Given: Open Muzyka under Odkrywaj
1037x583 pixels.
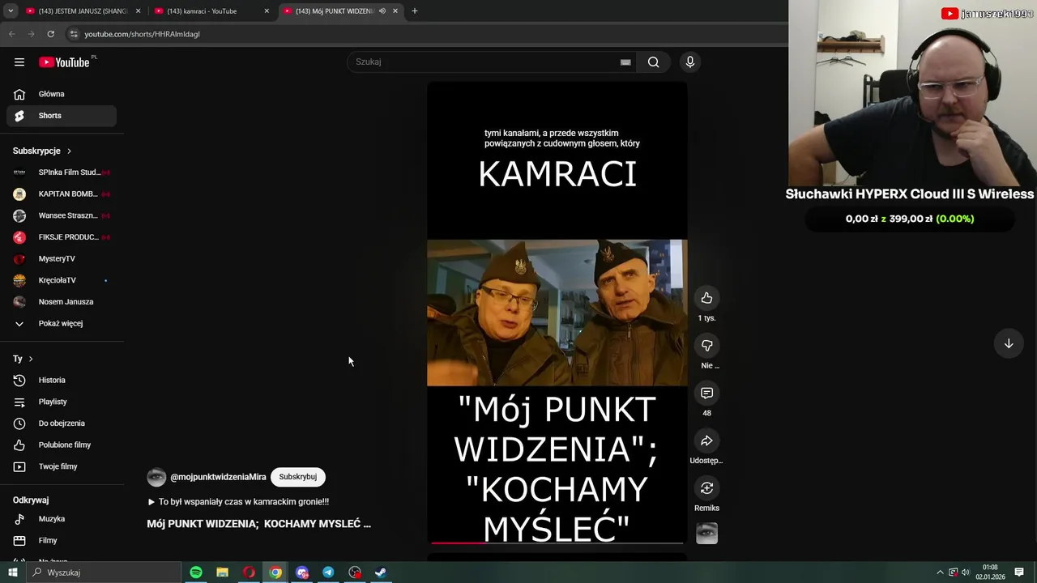Looking at the screenshot, I should [x=62, y=519].
